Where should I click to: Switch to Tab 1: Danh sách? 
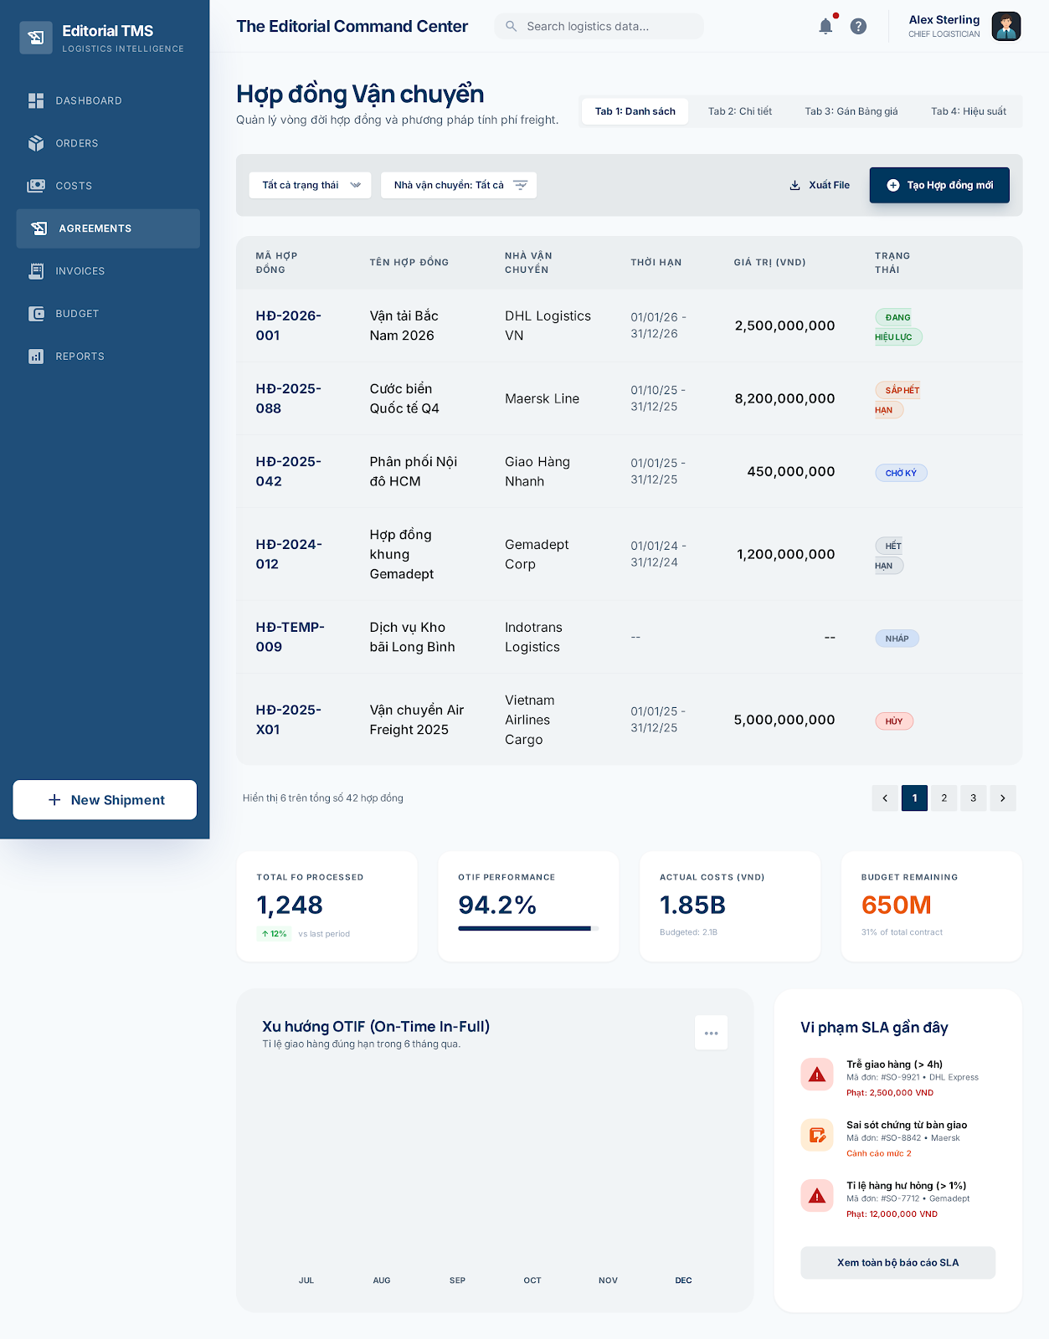[x=635, y=111]
